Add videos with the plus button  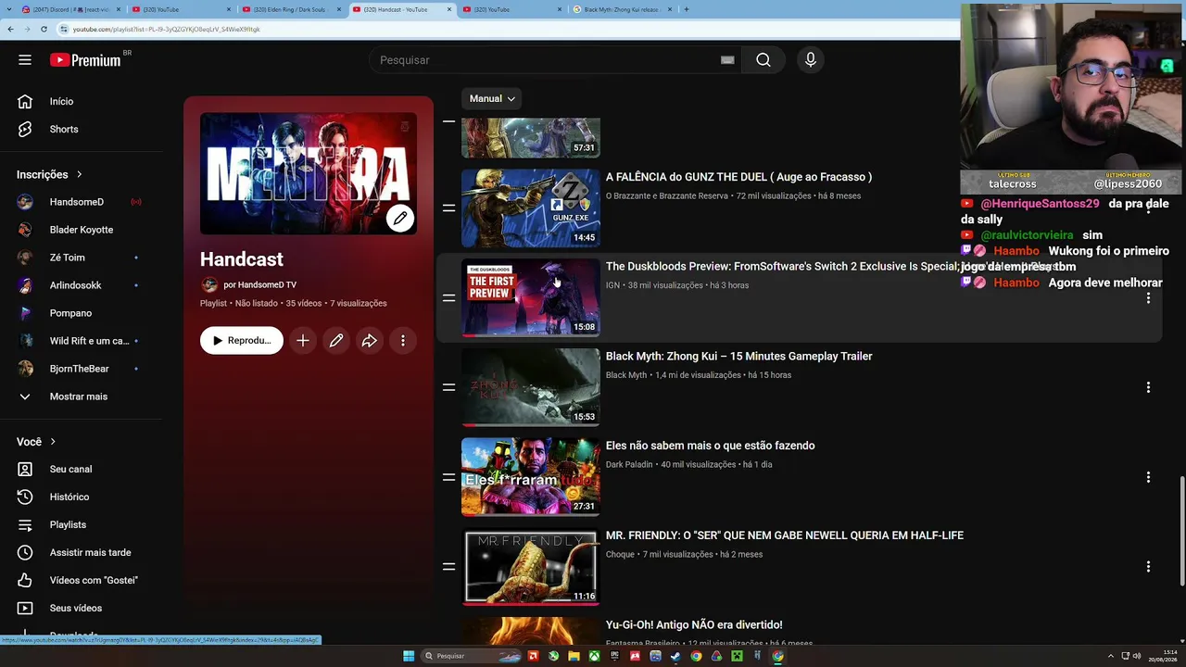tap(303, 341)
